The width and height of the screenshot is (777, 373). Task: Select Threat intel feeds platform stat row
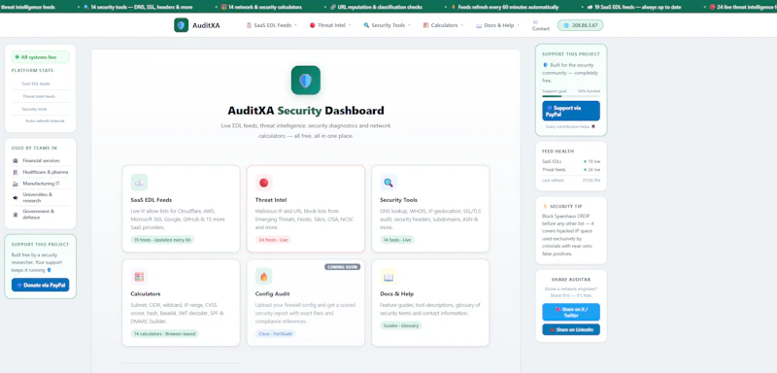[x=41, y=96]
